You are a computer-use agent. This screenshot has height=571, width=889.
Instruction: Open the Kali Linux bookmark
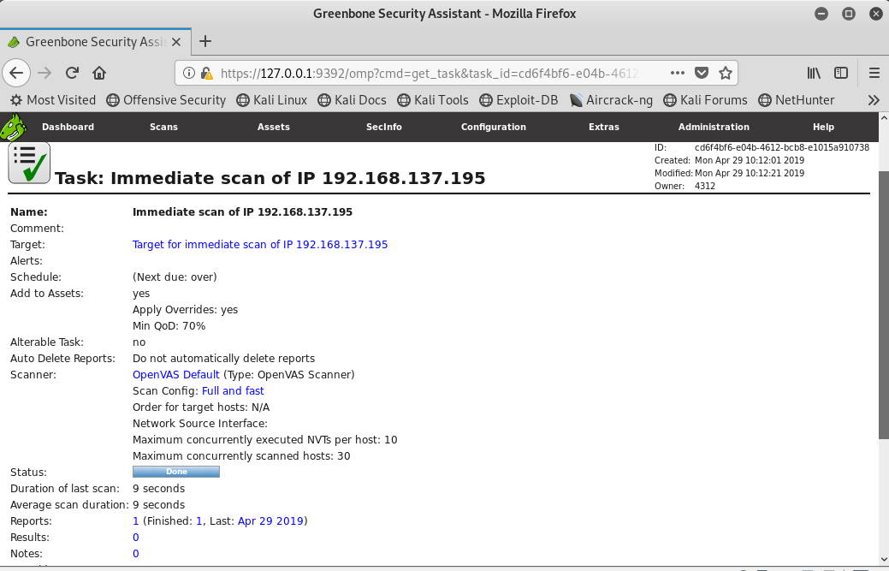coord(271,100)
